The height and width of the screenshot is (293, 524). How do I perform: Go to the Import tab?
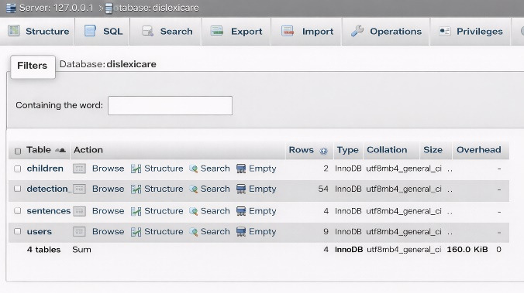click(x=306, y=32)
